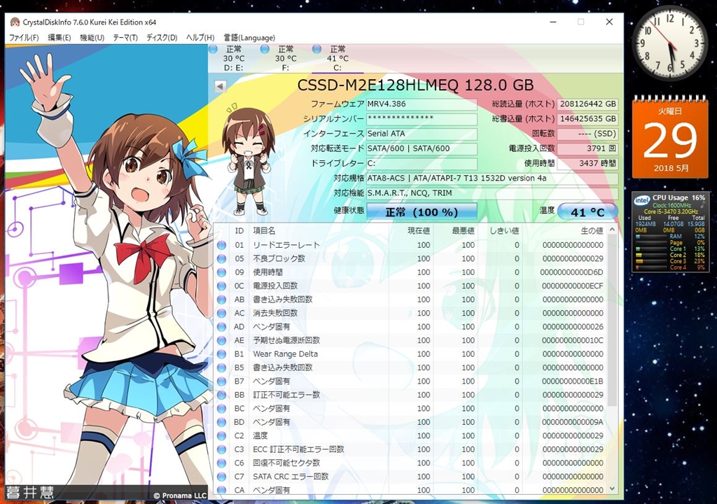Select raw value 0000000000D6D
The width and height of the screenshot is (717, 504).
571,272
